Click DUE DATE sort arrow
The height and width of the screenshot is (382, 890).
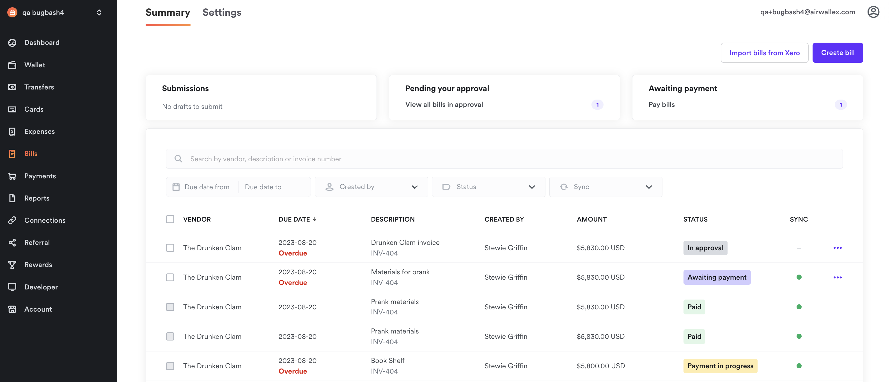click(315, 219)
